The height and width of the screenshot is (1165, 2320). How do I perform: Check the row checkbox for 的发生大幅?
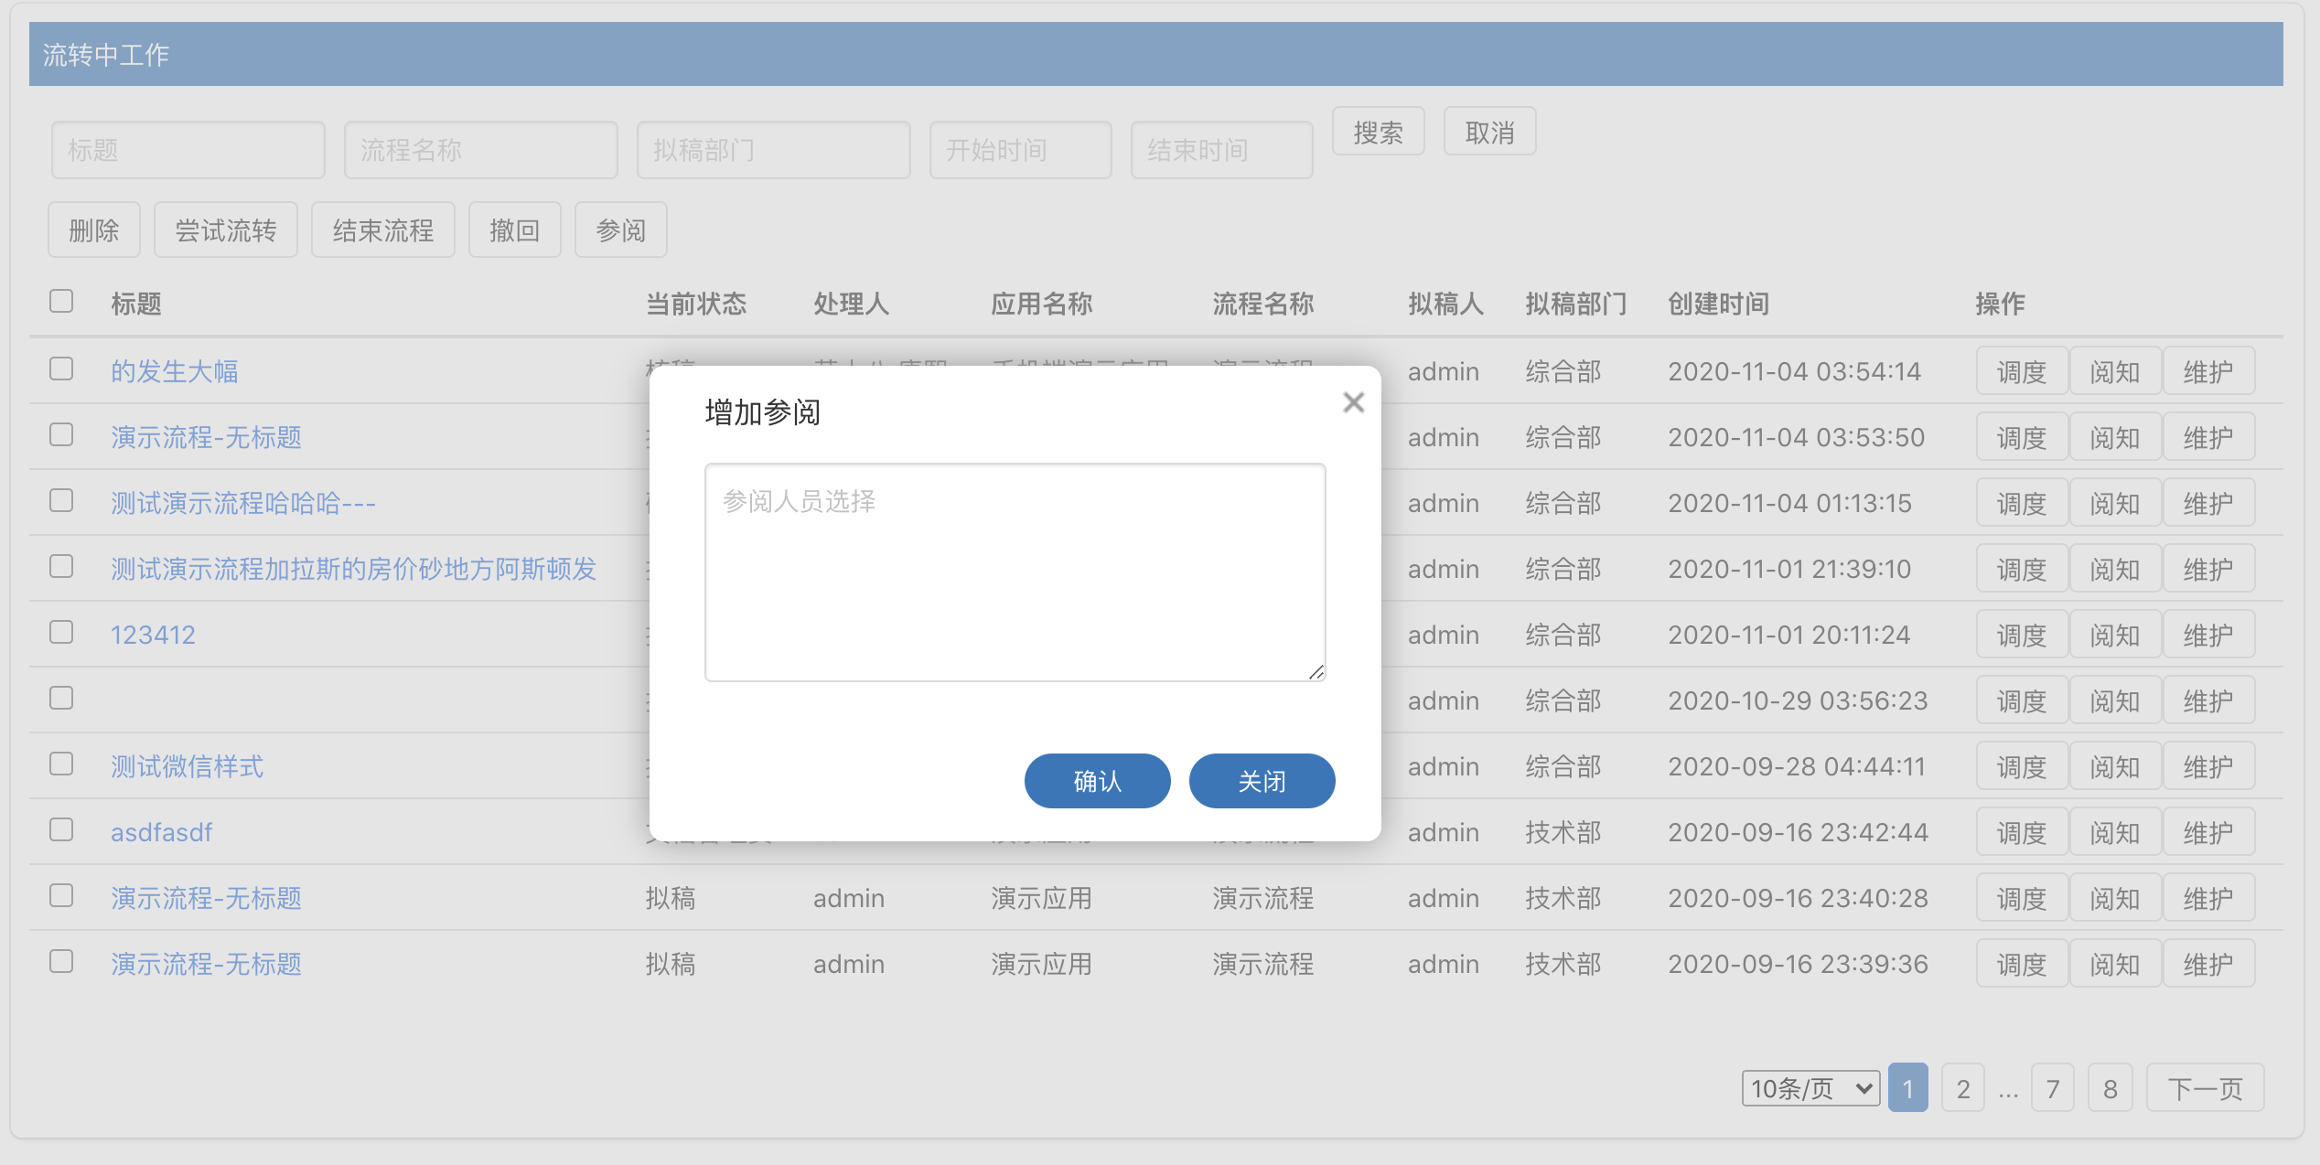61,369
